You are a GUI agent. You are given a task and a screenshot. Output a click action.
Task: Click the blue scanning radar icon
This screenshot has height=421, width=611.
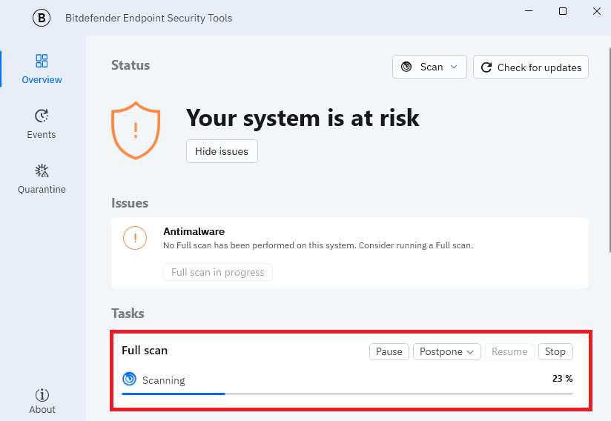point(129,379)
